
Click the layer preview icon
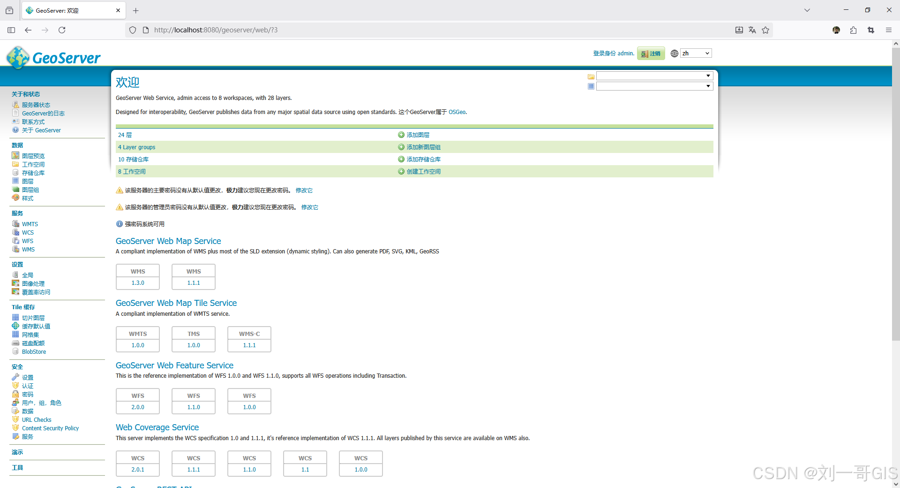tap(15, 156)
